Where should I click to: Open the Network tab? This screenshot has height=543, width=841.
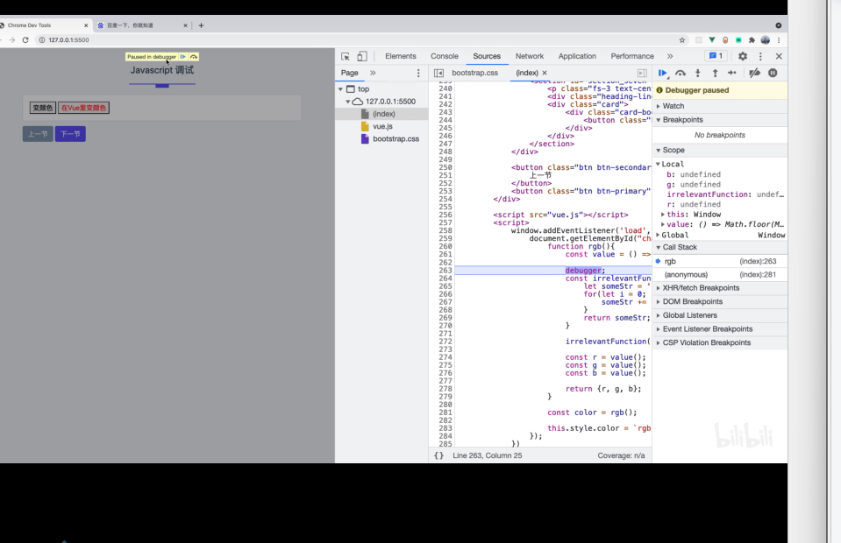(x=530, y=56)
